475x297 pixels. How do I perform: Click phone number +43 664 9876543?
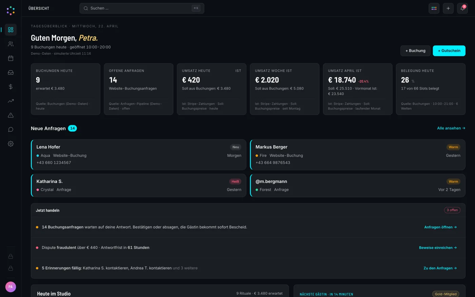pyautogui.click(x=273, y=163)
